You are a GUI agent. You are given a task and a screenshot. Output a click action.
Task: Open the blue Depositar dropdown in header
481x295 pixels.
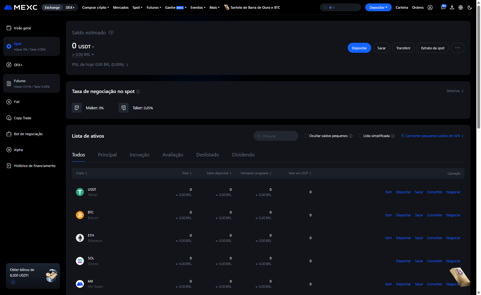378,7
